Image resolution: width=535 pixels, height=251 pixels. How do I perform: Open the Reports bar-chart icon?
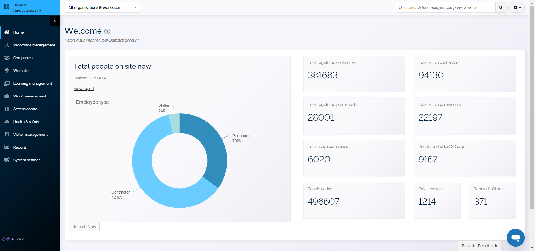pos(7,147)
